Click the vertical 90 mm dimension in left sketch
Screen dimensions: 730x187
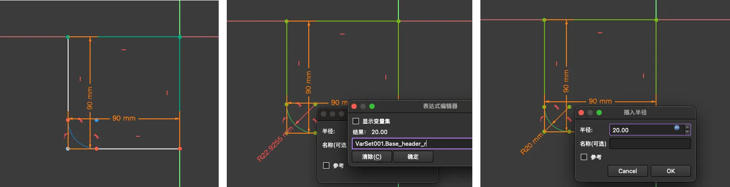click(90, 98)
